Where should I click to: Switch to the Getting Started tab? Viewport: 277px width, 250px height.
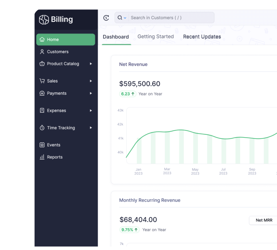(155, 36)
